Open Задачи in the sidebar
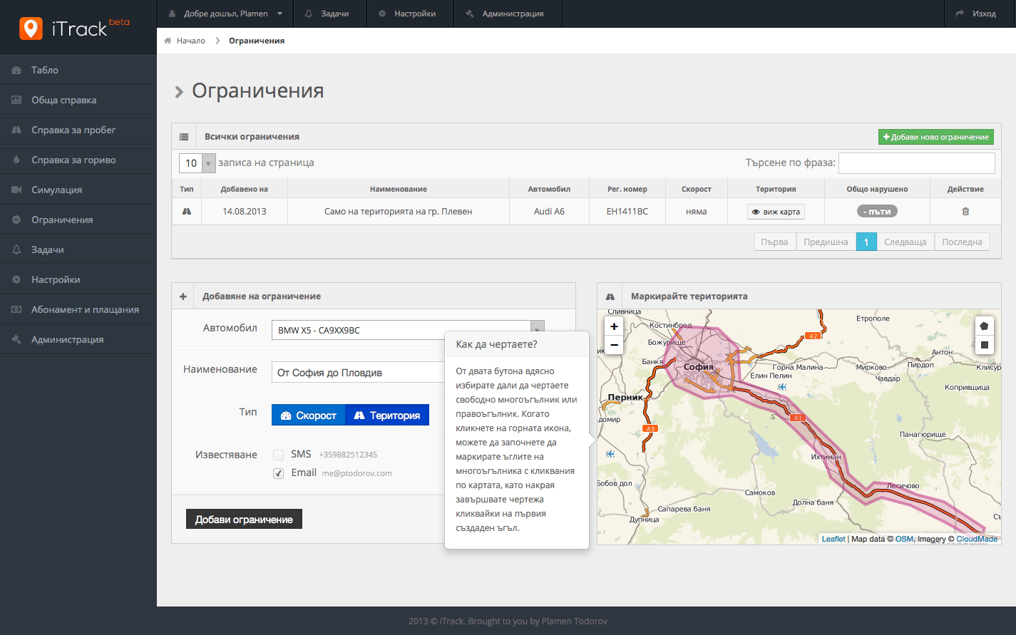Viewport: 1016px width, 635px height. click(x=78, y=249)
